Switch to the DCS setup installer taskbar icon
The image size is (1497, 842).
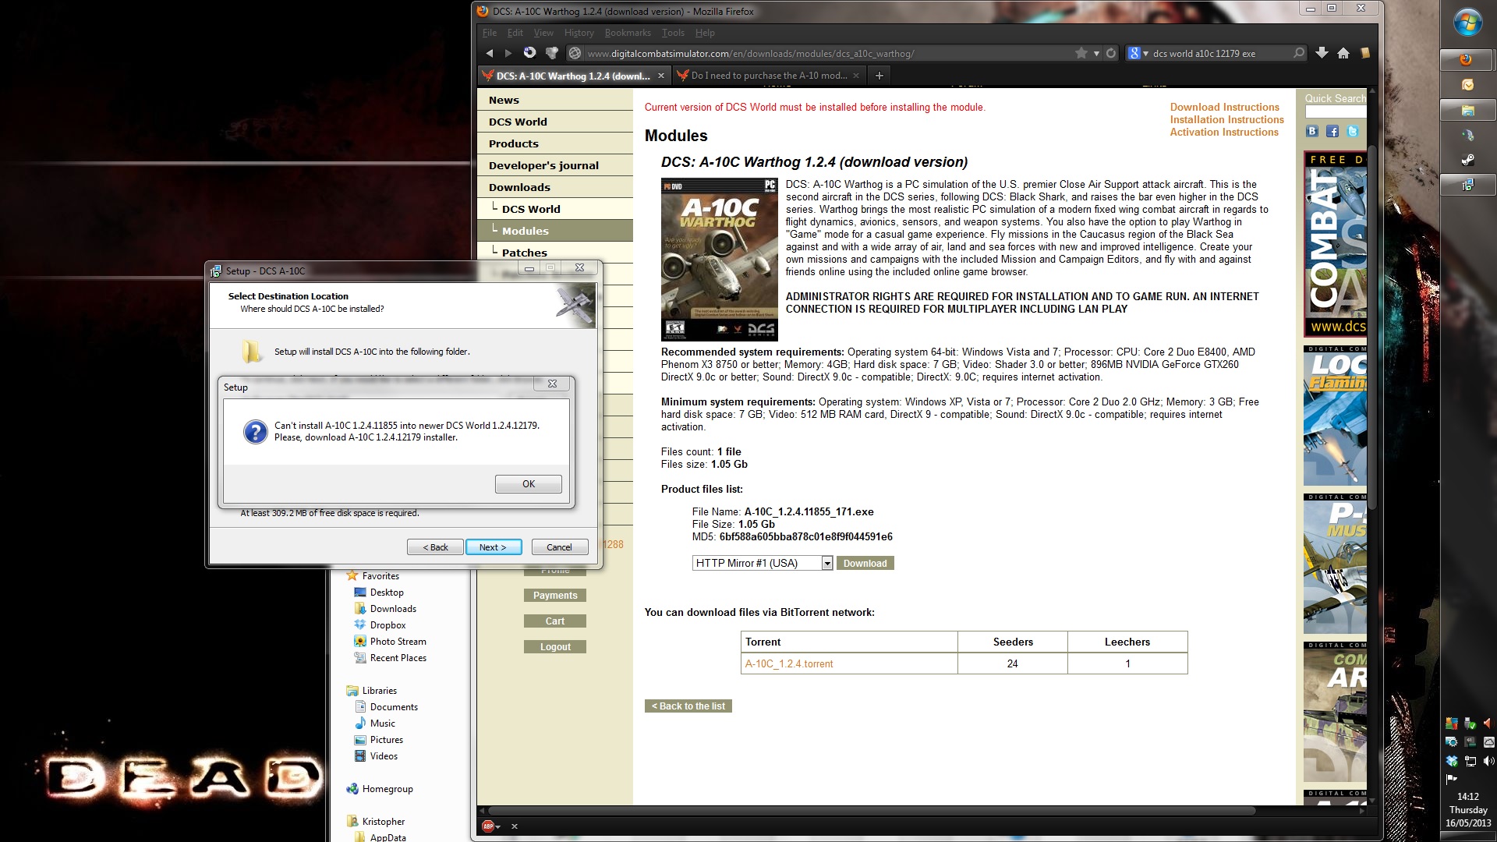pos(1467,185)
